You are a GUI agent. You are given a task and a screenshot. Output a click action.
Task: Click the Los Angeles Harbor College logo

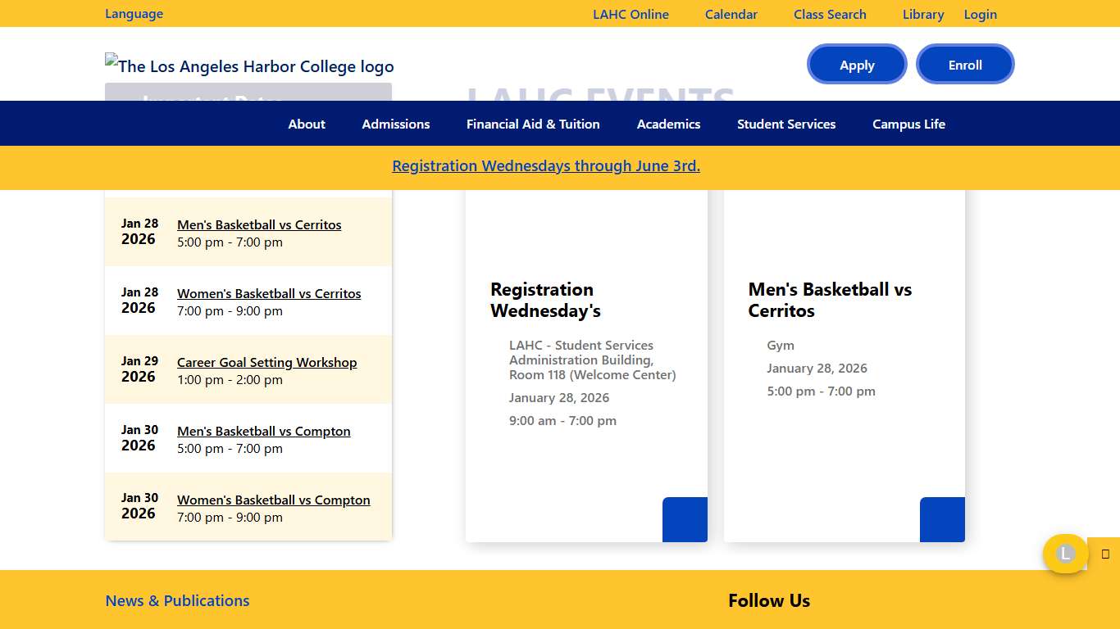249,66
